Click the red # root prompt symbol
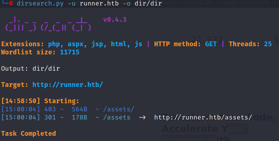The image size is (279, 141). [11, 3]
